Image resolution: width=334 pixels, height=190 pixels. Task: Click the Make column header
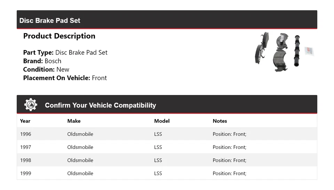[74, 121]
